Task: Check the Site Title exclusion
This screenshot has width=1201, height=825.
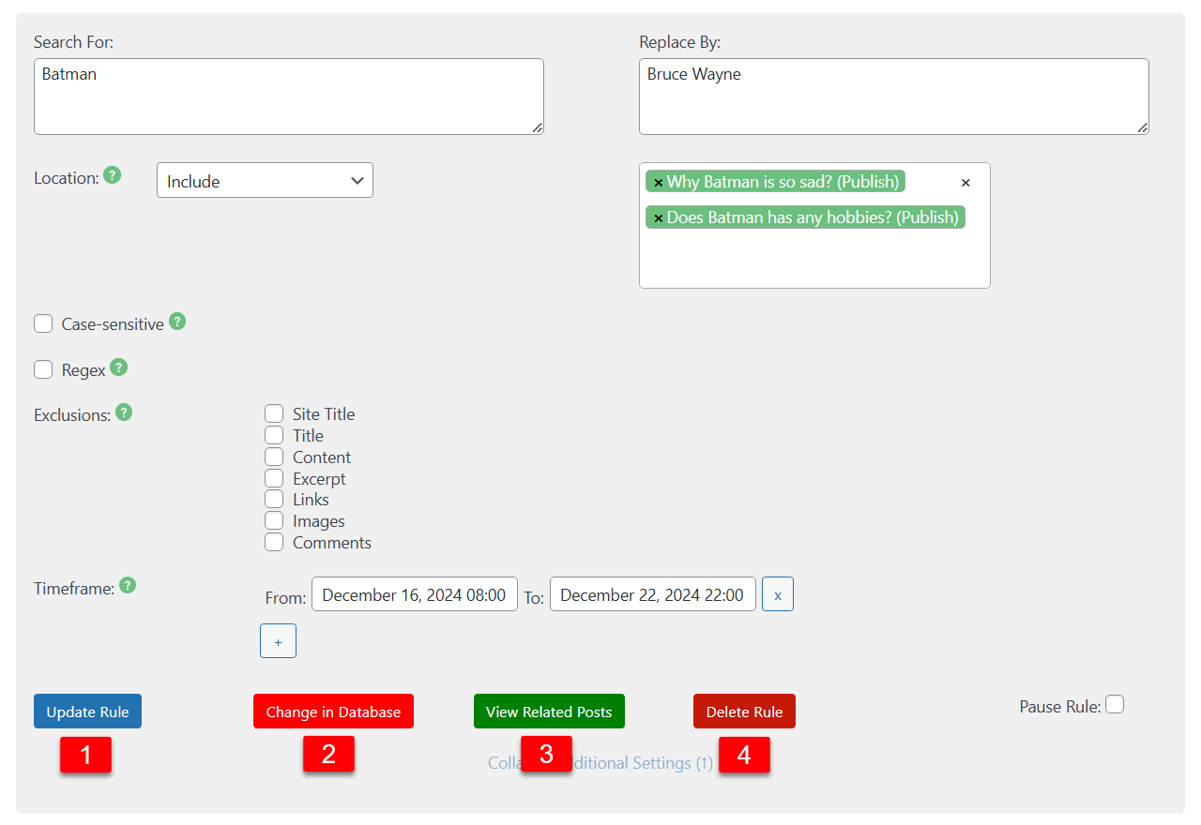Action: (274, 413)
